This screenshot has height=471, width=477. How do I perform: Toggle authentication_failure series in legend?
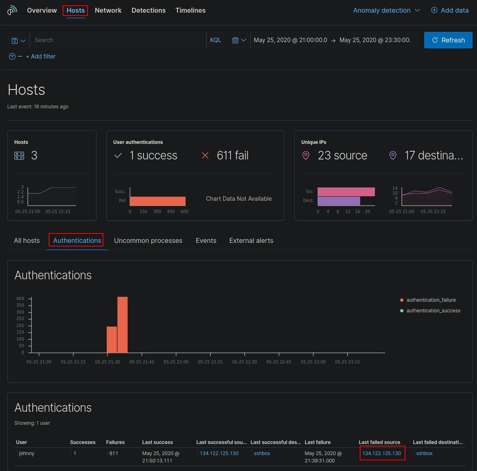pyautogui.click(x=431, y=300)
